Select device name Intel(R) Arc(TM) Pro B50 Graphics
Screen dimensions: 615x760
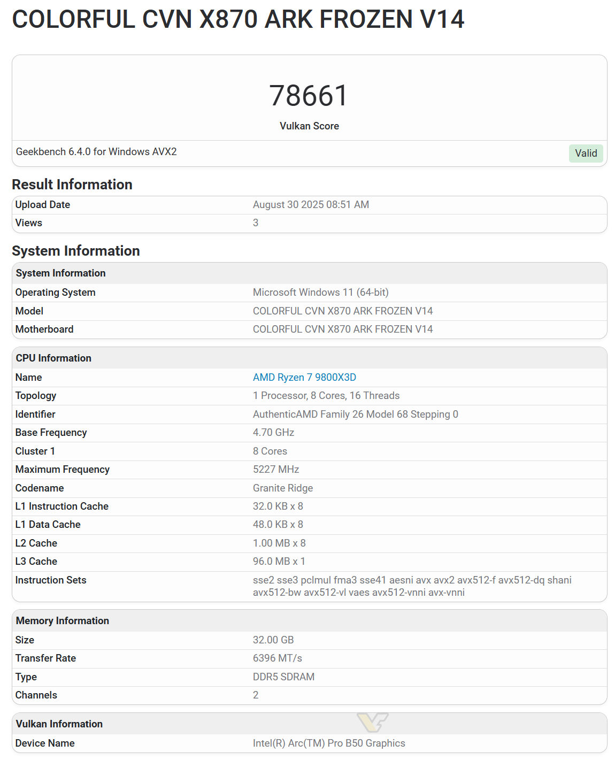(x=329, y=743)
